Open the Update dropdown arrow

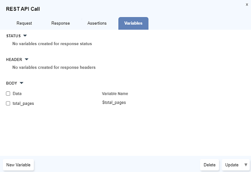[246, 165]
